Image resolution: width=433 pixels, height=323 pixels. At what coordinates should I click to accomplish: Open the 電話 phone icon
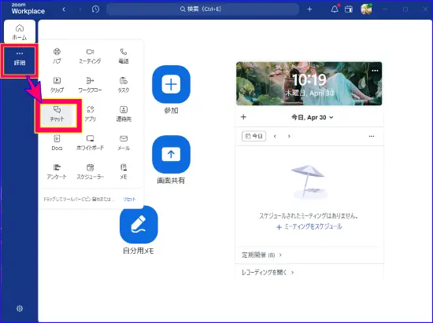tap(124, 56)
